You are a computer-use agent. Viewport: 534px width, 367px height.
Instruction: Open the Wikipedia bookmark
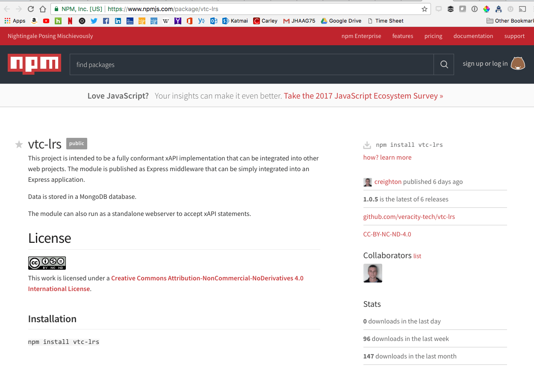(166, 20)
